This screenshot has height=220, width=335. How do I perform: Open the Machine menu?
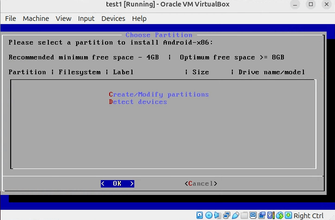tap(36, 19)
